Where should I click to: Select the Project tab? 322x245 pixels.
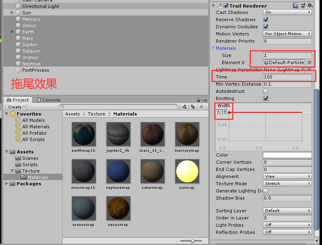click(x=17, y=100)
